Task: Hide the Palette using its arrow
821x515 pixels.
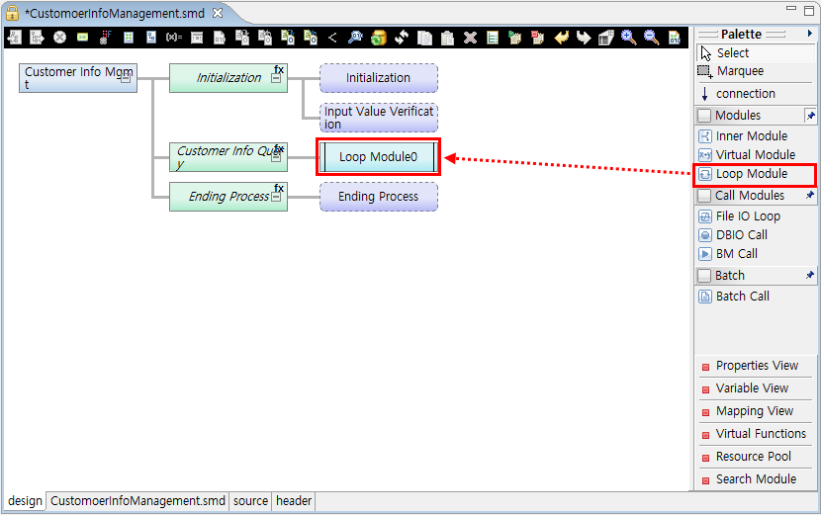Action: click(x=809, y=34)
